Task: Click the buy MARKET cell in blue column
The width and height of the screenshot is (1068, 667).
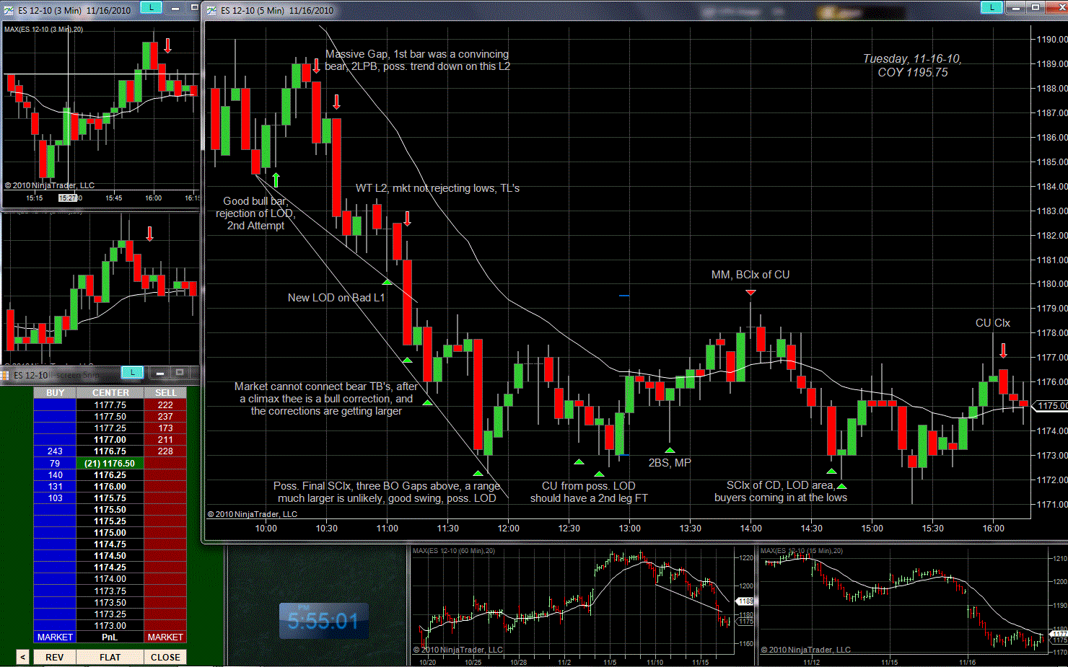Action: pyautogui.click(x=55, y=637)
